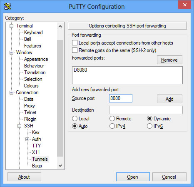Expand the Auth tree node
This screenshot has width=194, height=187.
(27, 139)
